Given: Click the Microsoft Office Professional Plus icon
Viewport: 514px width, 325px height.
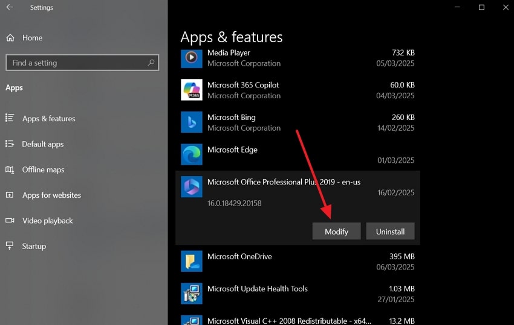Looking at the screenshot, I should 192,187.
